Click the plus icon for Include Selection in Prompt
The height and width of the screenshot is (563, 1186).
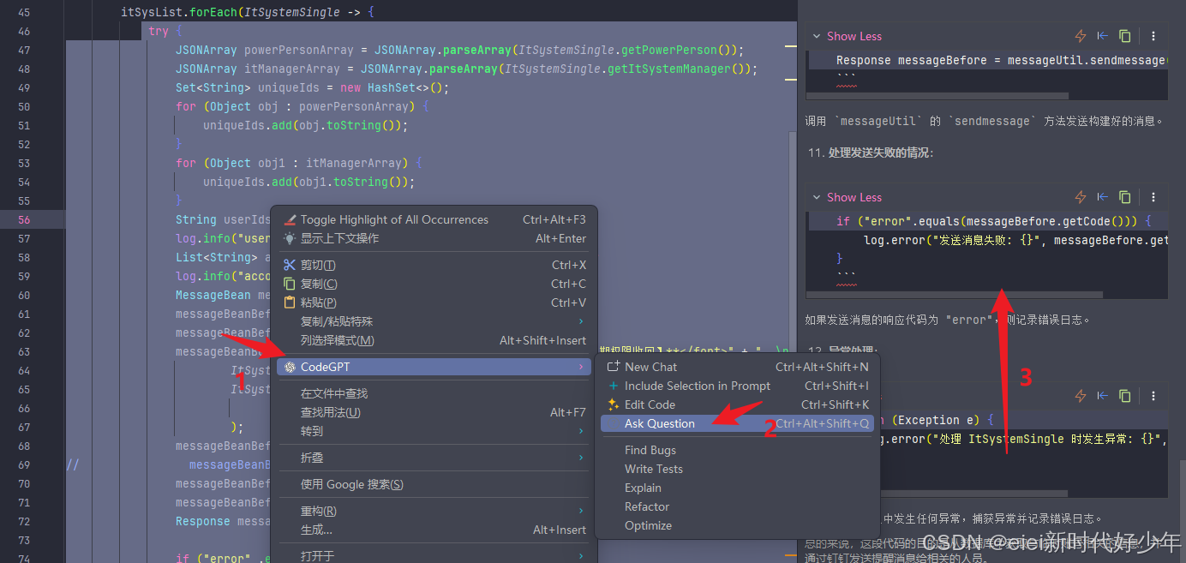[x=613, y=386]
